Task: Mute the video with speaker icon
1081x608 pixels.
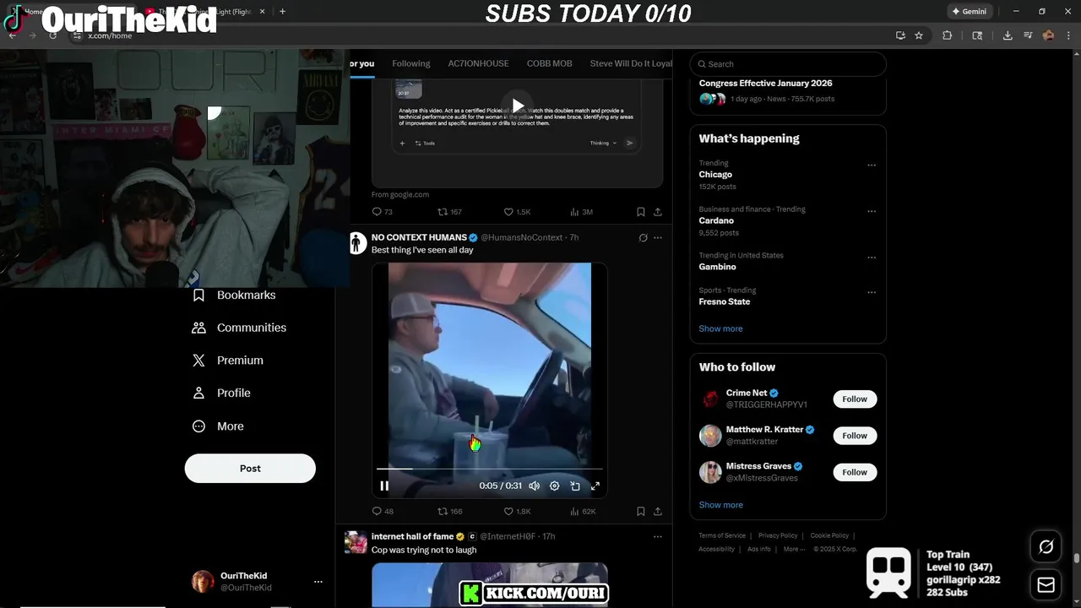Action: click(x=535, y=486)
